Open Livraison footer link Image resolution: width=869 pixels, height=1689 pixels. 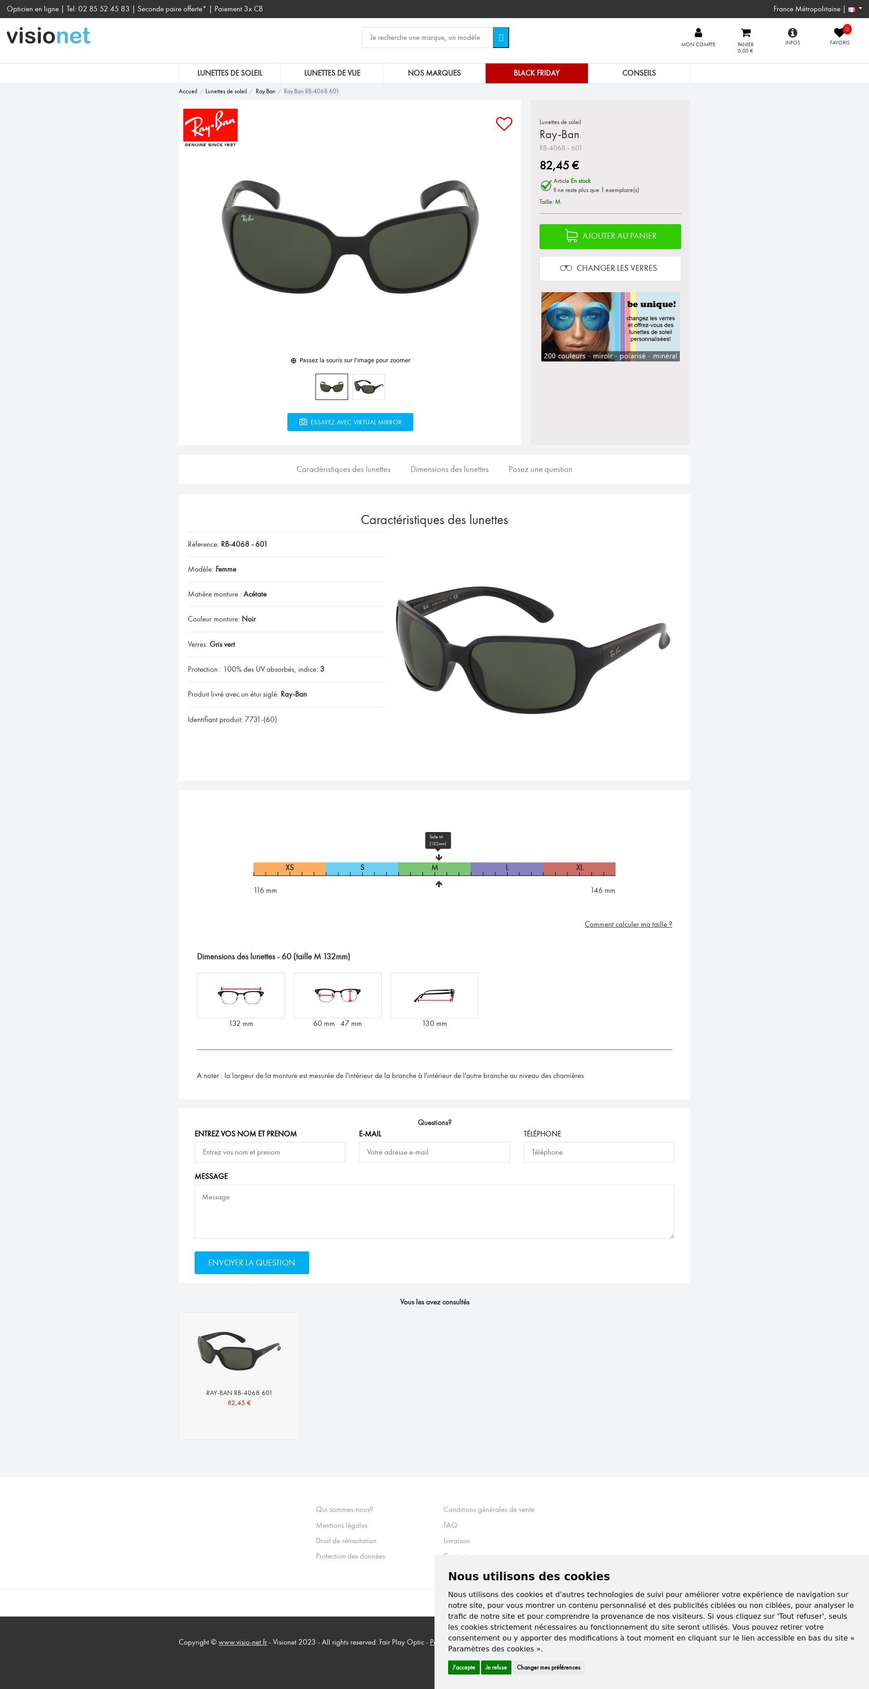click(457, 1541)
